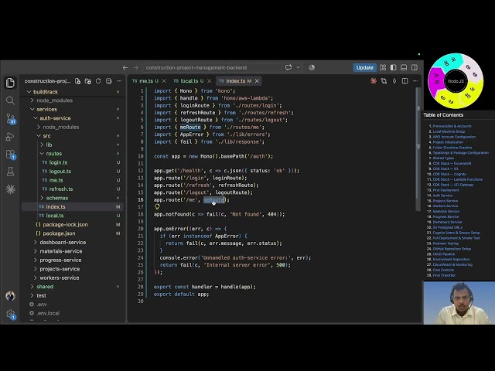Click the command center search field
The image size is (495, 371).
coord(211,67)
